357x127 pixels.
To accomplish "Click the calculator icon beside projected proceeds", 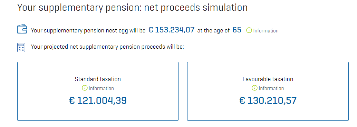I will click(x=21, y=48).
